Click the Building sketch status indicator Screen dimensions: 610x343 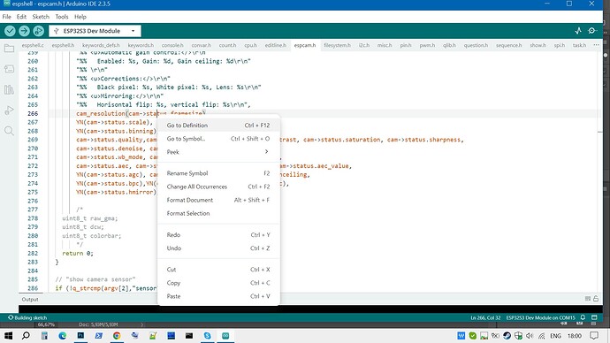click(27, 317)
